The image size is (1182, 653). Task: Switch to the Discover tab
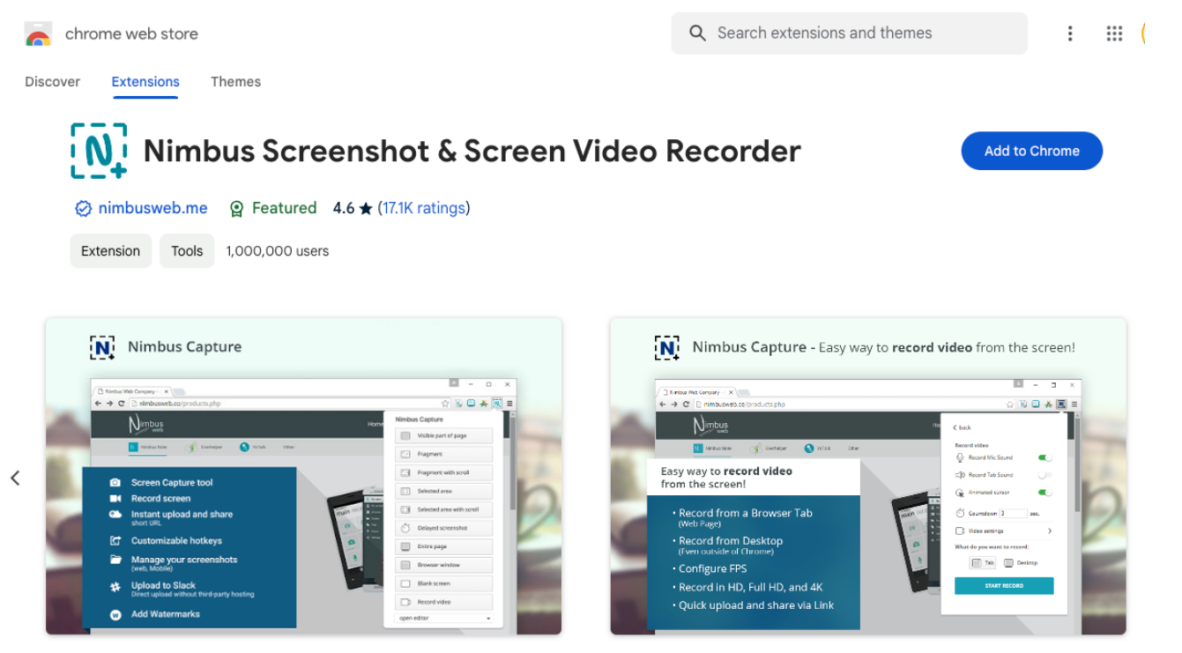pyautogui.click(x=52, y=82)
